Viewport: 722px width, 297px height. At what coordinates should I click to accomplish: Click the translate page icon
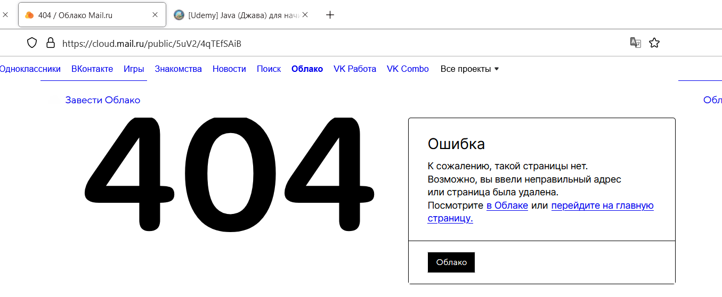(x=636, y=43)
